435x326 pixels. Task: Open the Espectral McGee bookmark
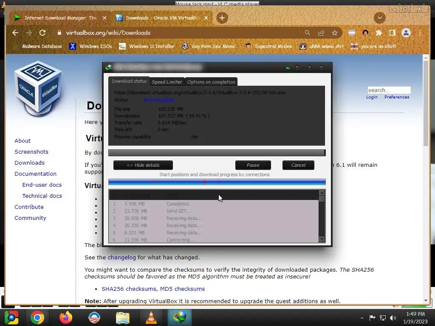pos(269,46)
